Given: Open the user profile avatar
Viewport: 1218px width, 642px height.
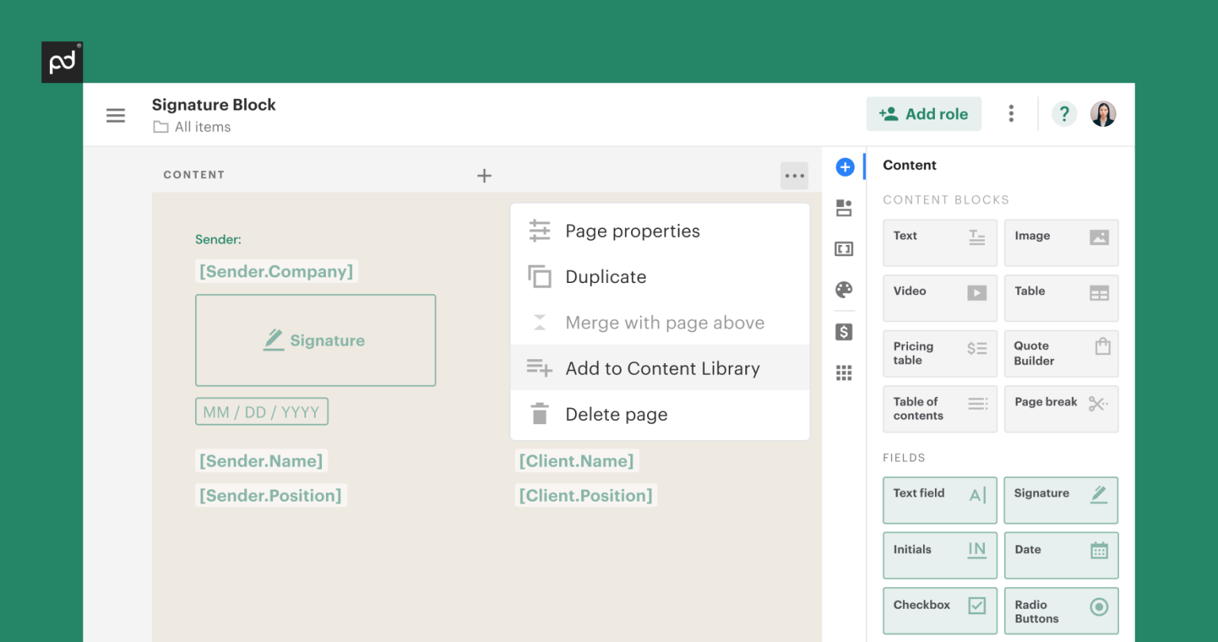Looking at the screenshot, I should (x=1103, y=114).
